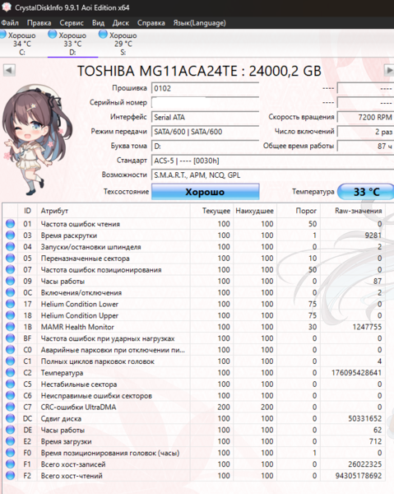The height and width of the screenshot is (494, 394).
Task: Click status orb for Всего хост-чтений row
Action: tap(11, 475)
